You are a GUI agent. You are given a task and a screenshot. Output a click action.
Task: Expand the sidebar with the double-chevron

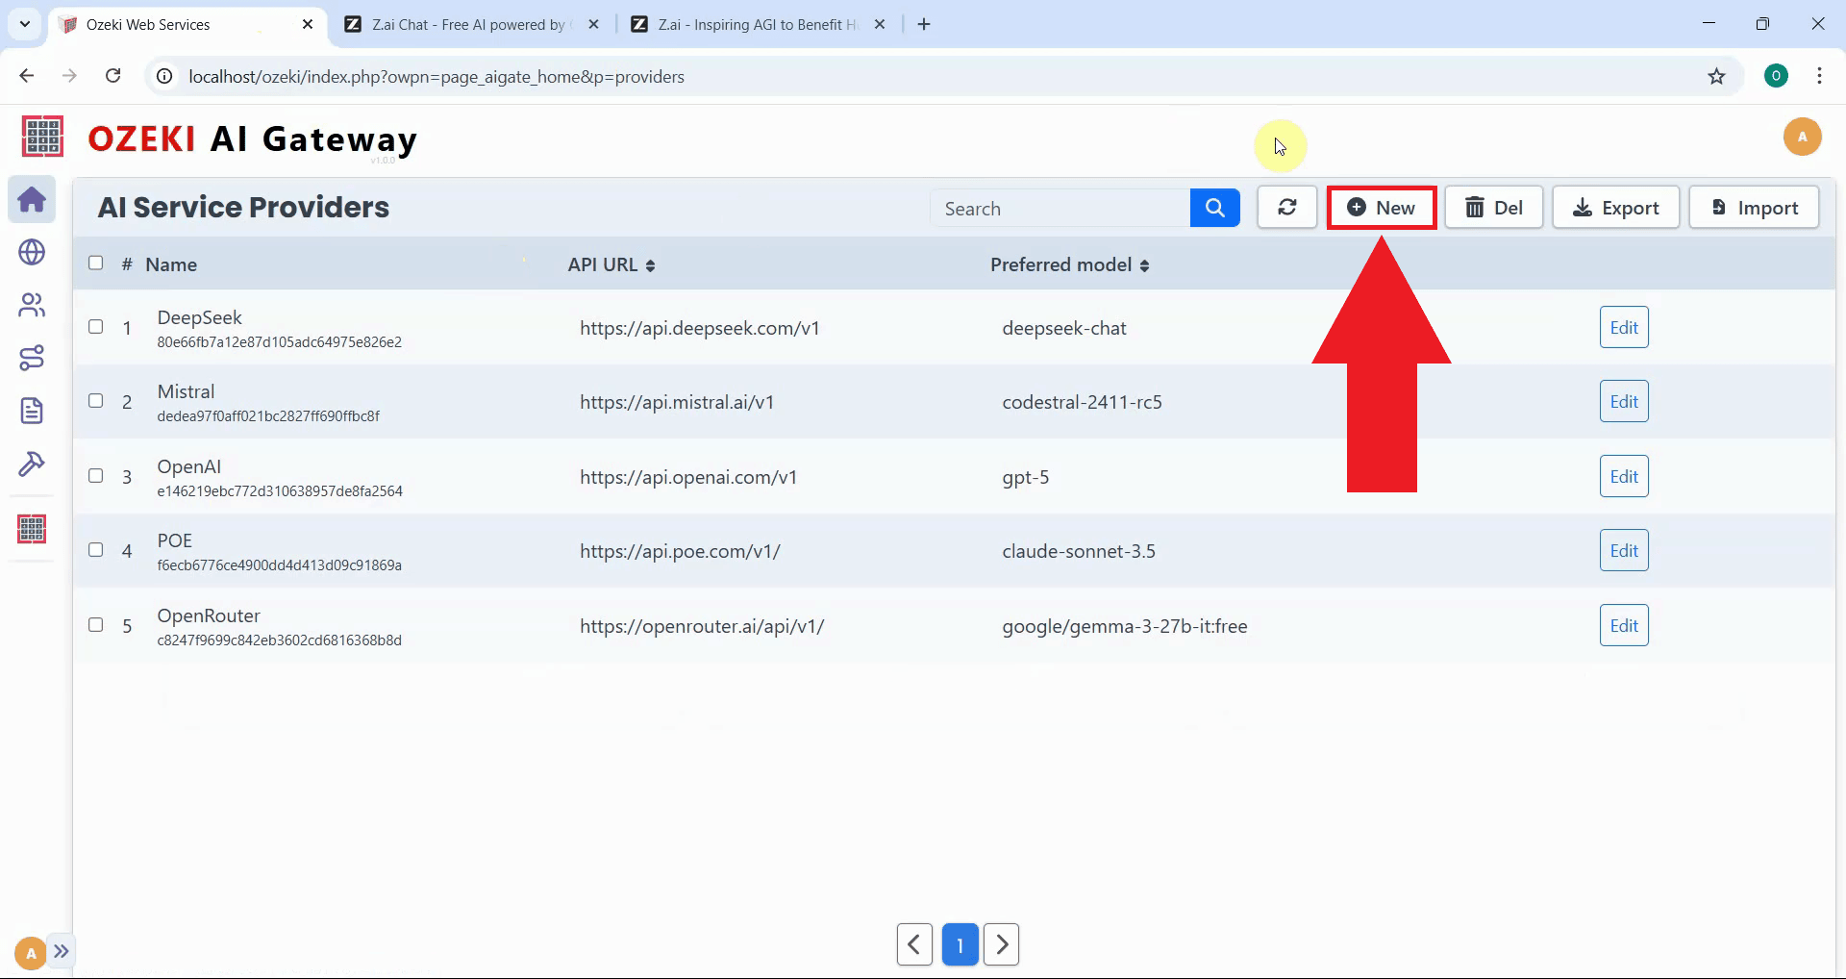pyautogui.click(x=62, y=951)
